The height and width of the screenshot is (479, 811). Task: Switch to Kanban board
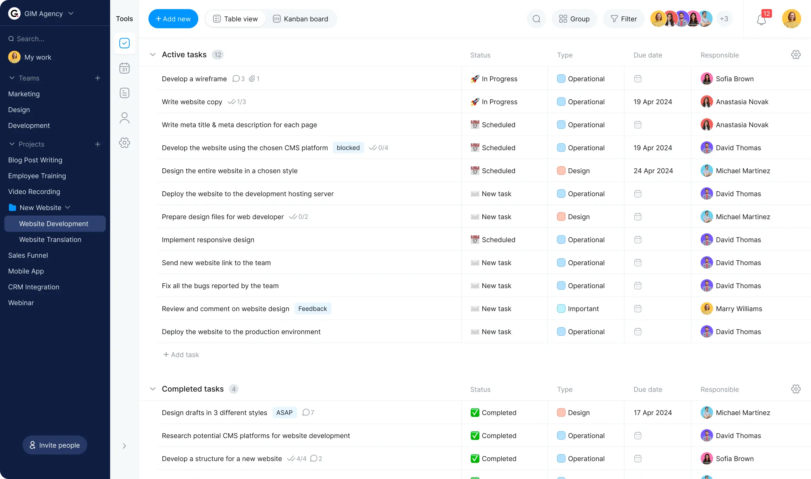click(x=301, y=19)
